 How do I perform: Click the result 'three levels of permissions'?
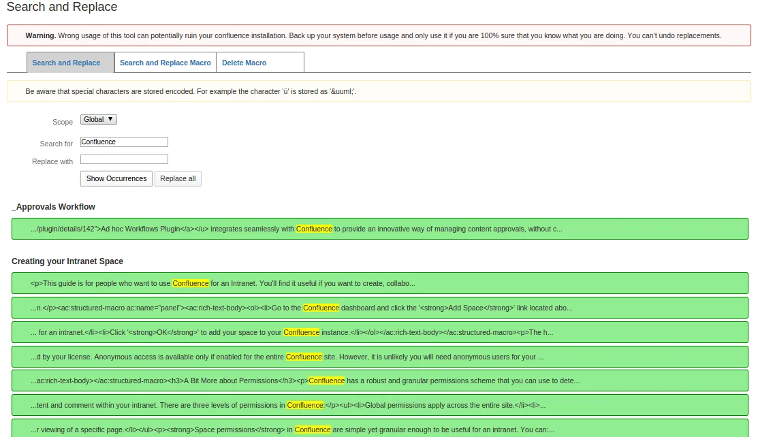coord(380,405)
